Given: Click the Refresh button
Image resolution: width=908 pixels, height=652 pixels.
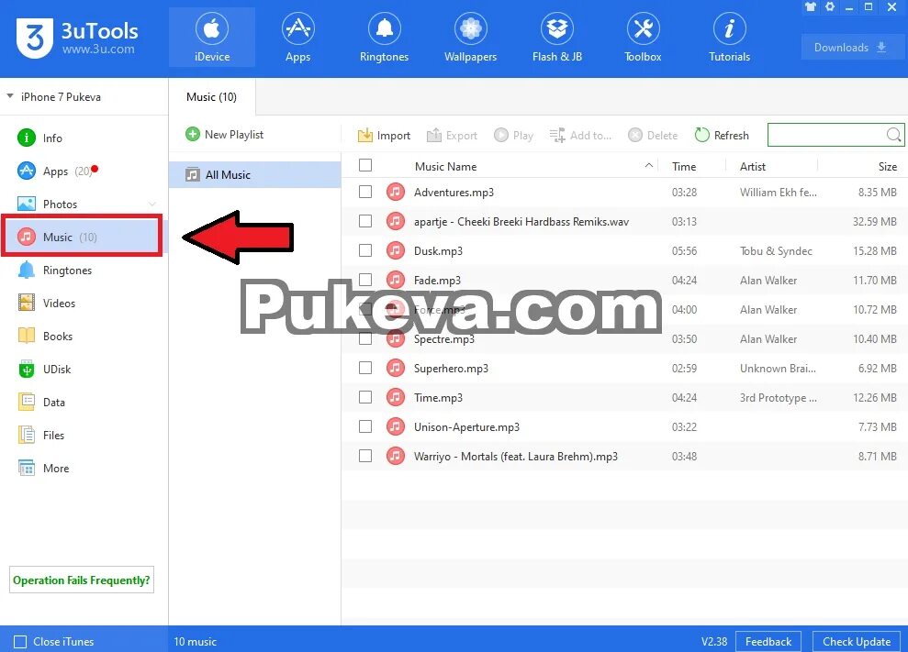Looking at the screenshot, I should 722,136.
